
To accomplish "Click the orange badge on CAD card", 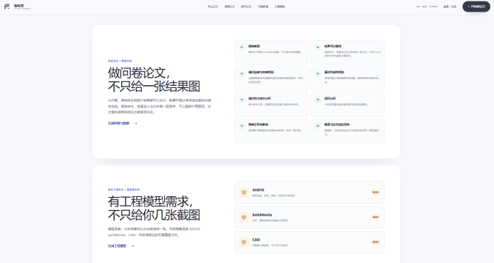I will coord(376,242).
